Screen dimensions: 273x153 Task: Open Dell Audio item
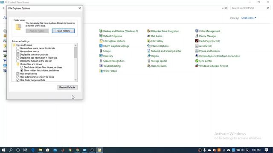[x=154, y=36]
